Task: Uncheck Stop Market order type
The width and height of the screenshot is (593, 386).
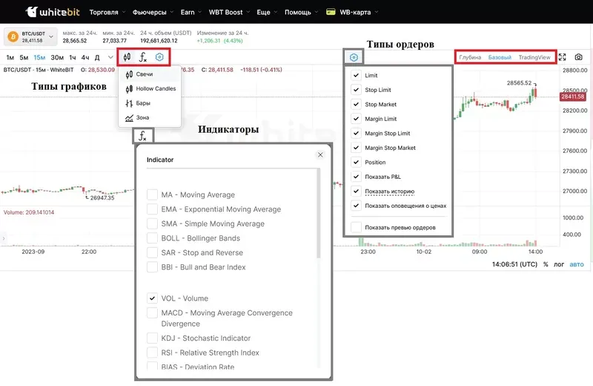Action: click(x=356, y=104)
